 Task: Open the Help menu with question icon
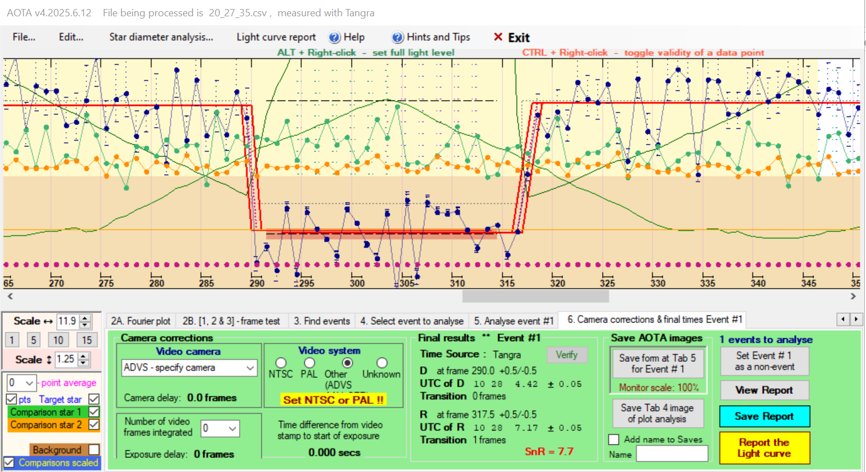pyautogui.click(x=347, y=37)
